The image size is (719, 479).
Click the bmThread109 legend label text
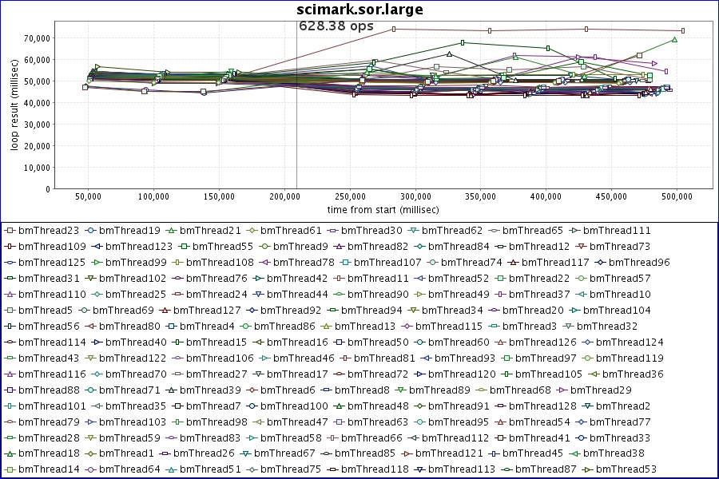pyautogui.click(x=52, y=247)
